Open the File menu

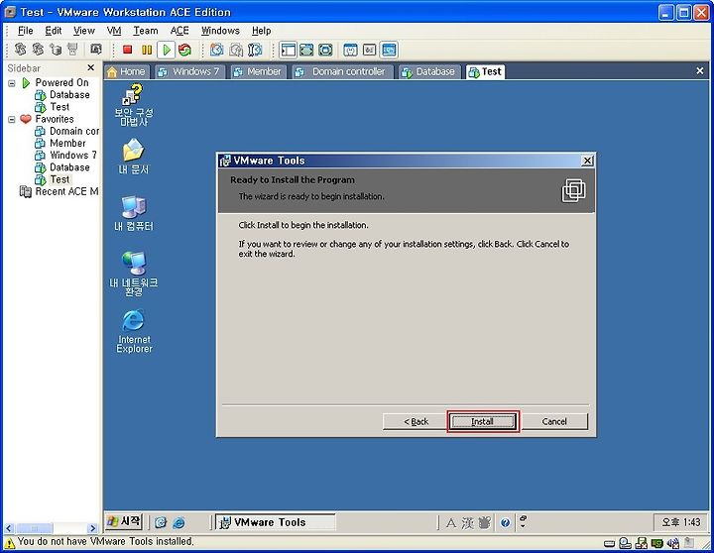coord(25,31)
